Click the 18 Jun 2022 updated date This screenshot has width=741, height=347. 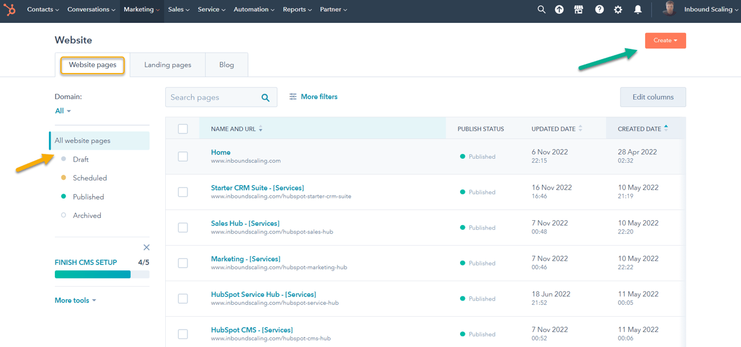click(x=550, y=294)
